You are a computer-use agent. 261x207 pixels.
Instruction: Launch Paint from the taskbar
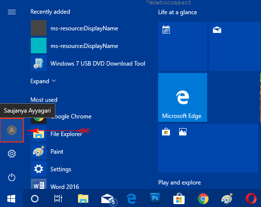pos(227,199)
